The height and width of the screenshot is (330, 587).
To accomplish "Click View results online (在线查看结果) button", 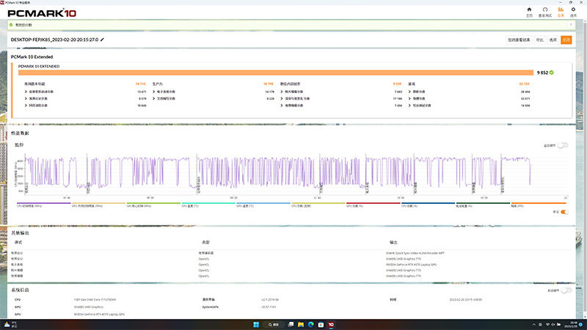I will [519, 40].
